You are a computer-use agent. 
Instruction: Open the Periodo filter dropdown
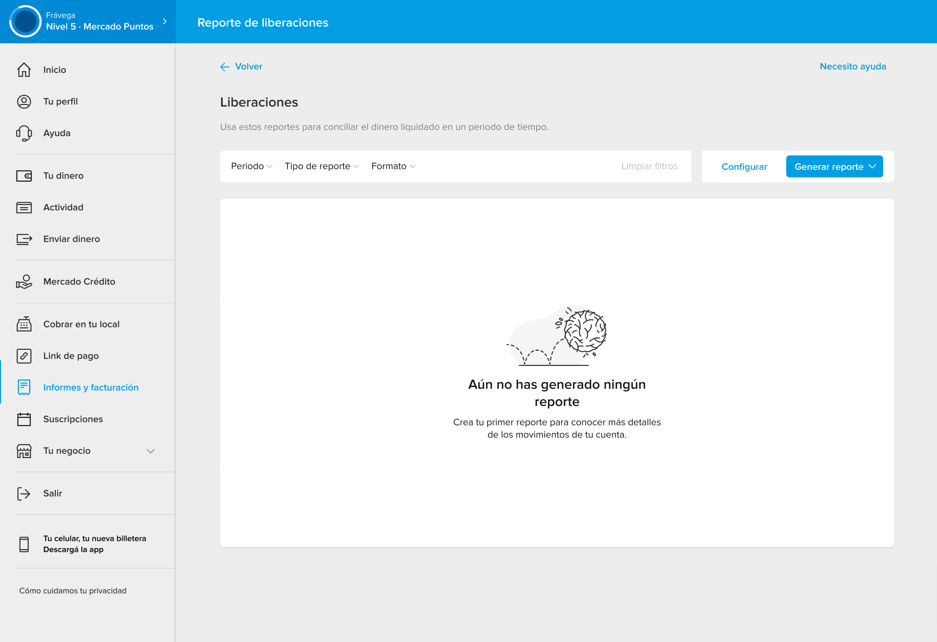click(251, 166)
